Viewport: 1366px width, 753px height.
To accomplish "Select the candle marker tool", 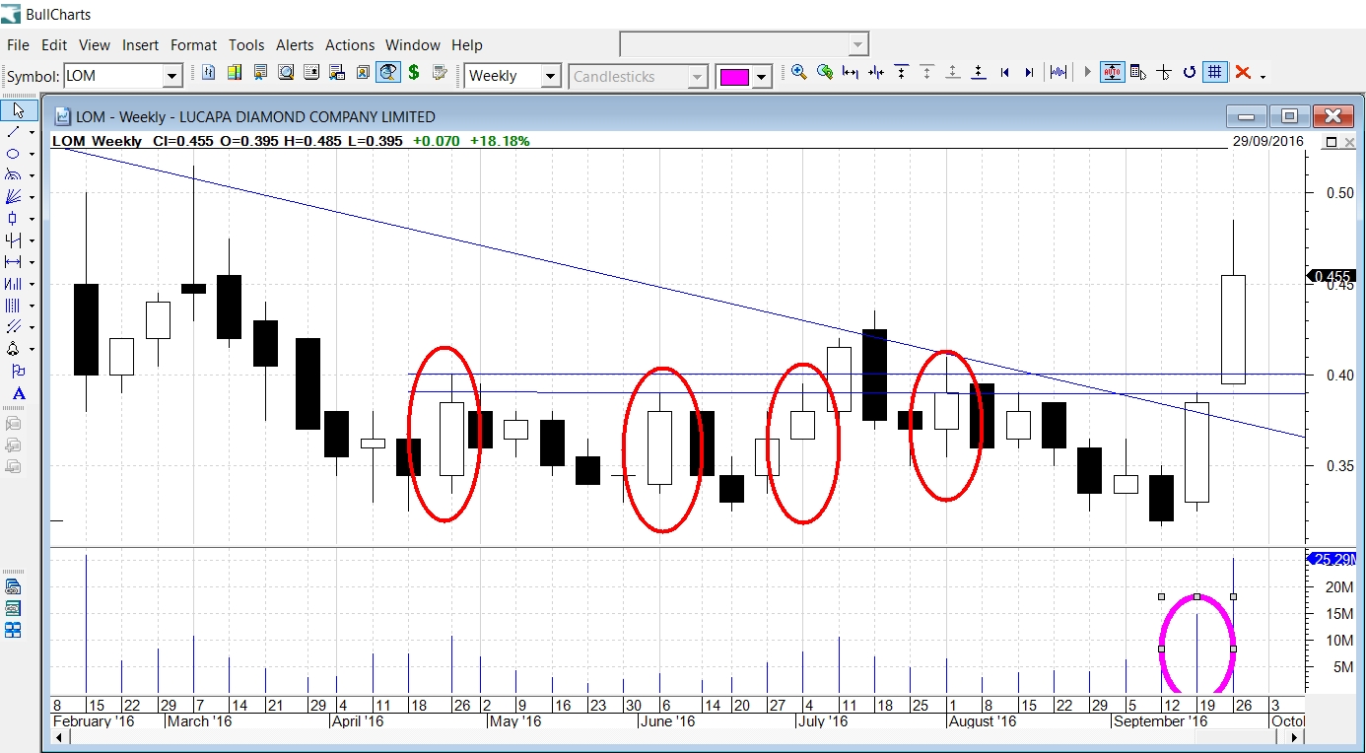I will (14, 219).
